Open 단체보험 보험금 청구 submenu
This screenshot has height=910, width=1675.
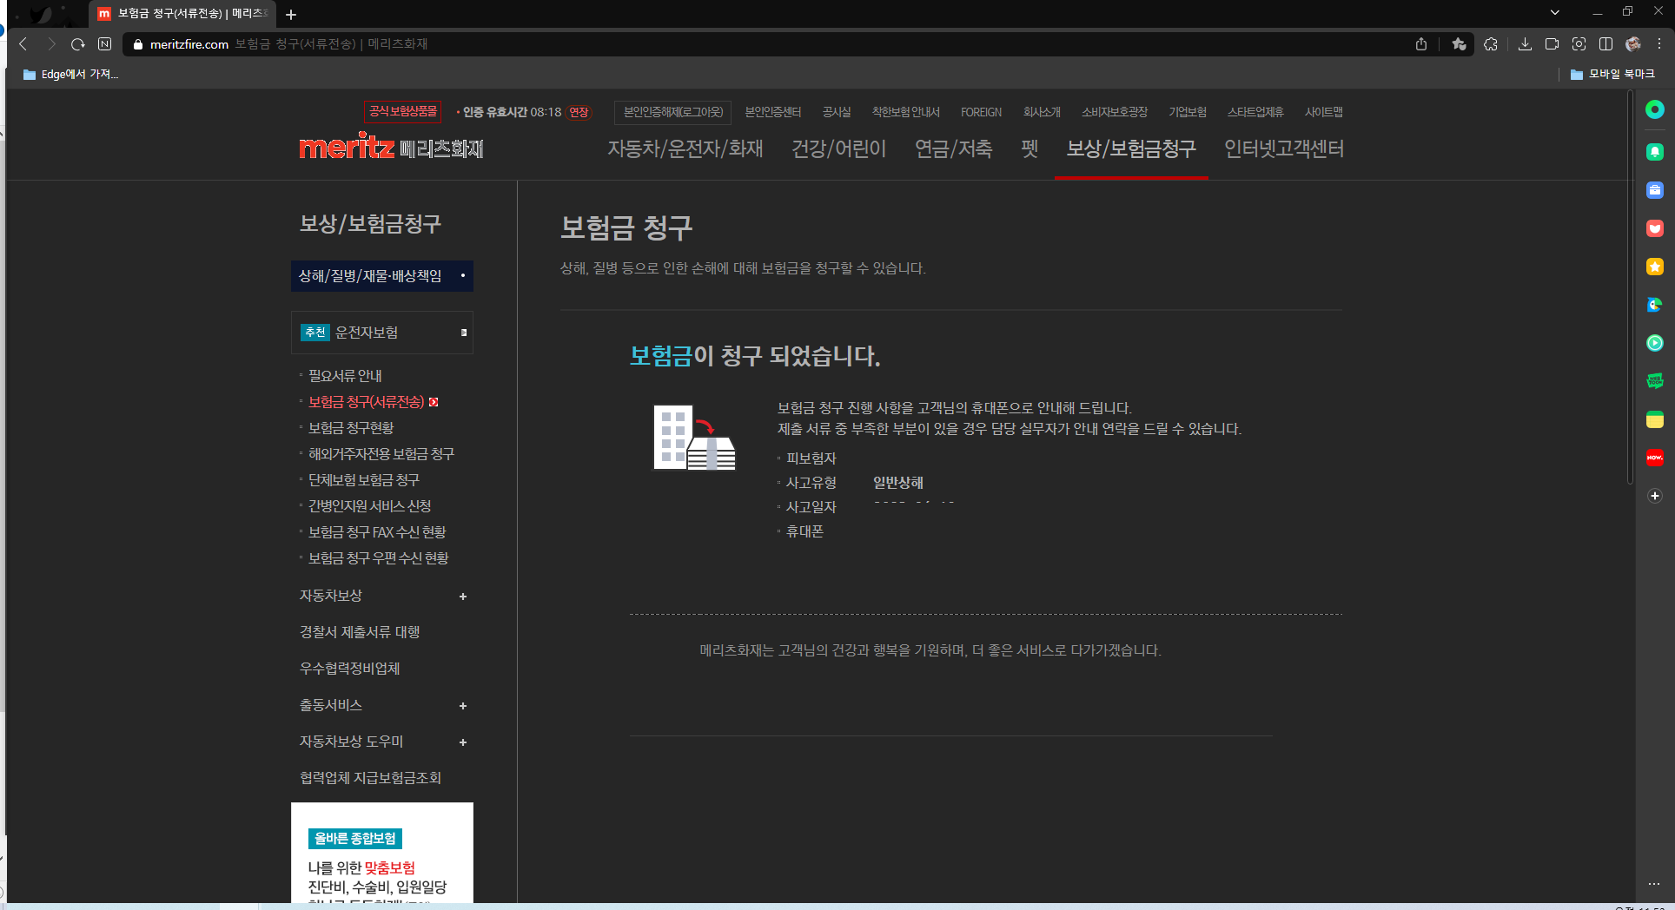point(364,480)
